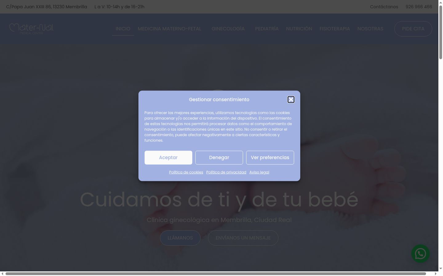Viewport: 443px width, 276px height.
Task: Open WhatsApp chat bubble icon
Action: [x=421, y=254]
